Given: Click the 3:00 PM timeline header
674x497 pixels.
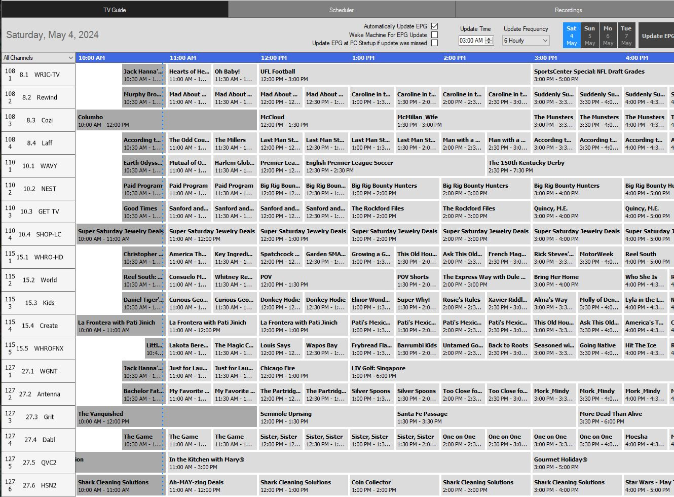Looking at the screenshot, I should tap(546, 58).
